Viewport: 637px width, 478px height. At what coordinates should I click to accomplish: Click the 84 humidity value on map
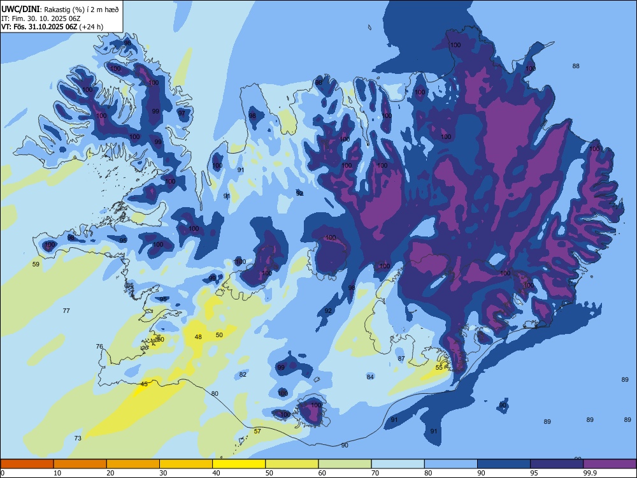[x=370, y=377]
